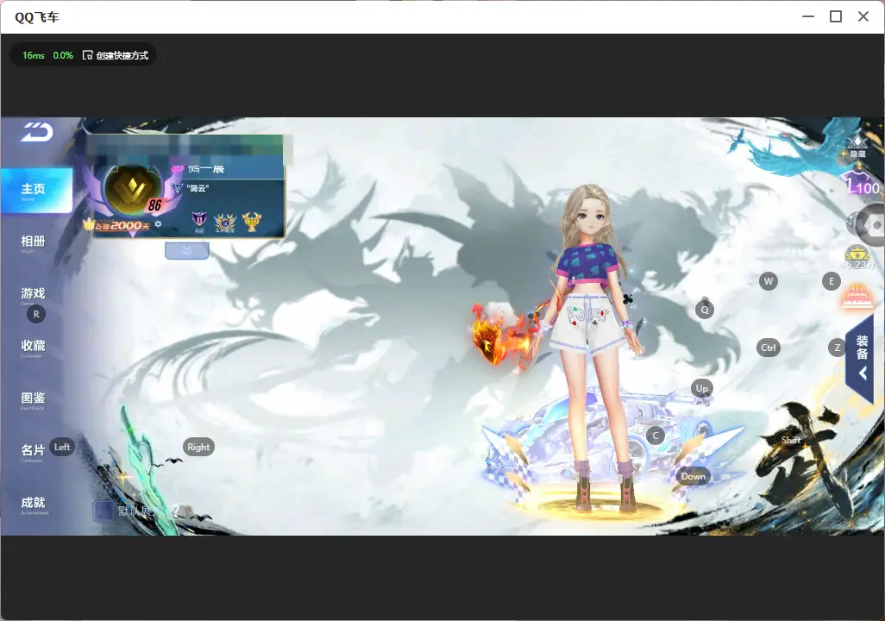Click the "简云" title text
Viewport: 885px width, 621px height.
(x=198, y=188)
